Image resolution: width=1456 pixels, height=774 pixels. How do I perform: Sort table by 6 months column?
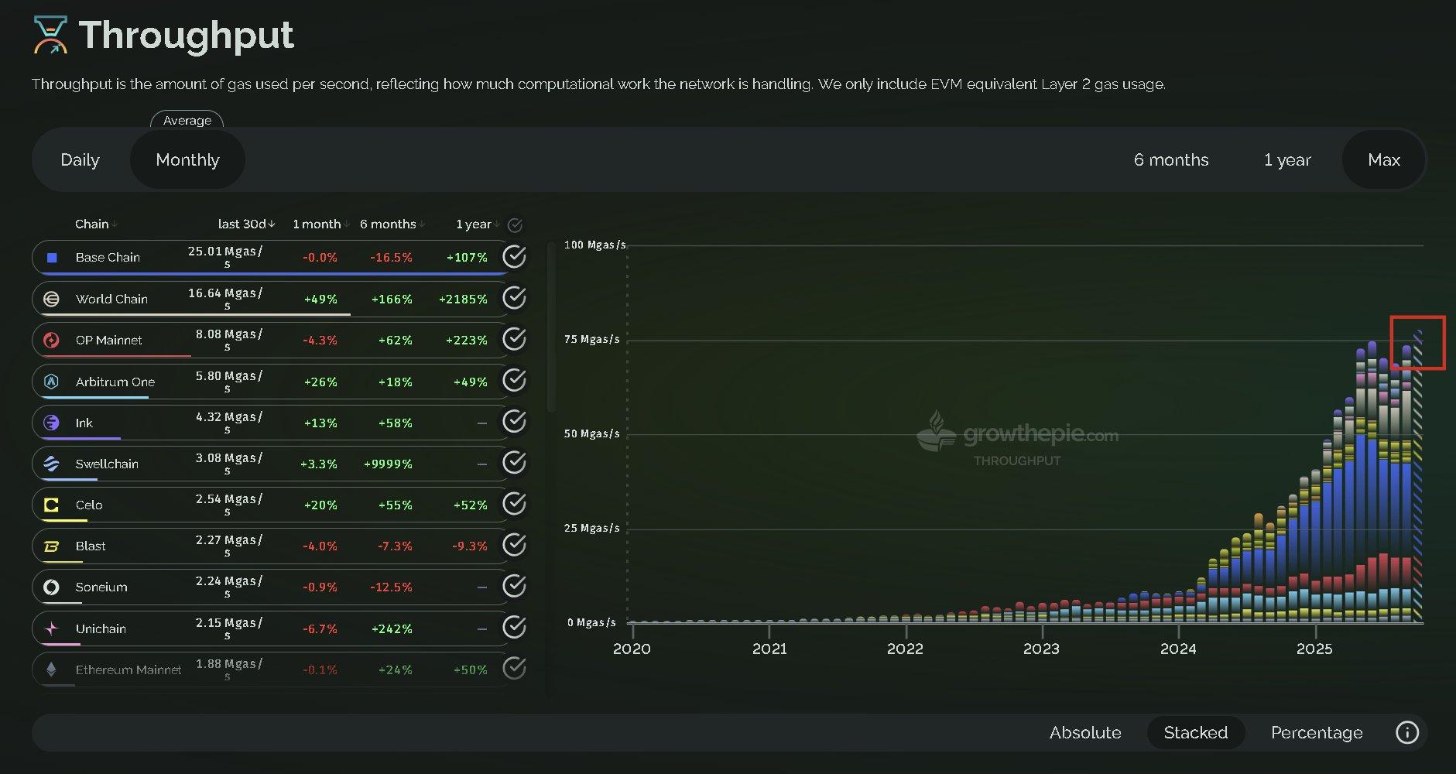(392, 224)
